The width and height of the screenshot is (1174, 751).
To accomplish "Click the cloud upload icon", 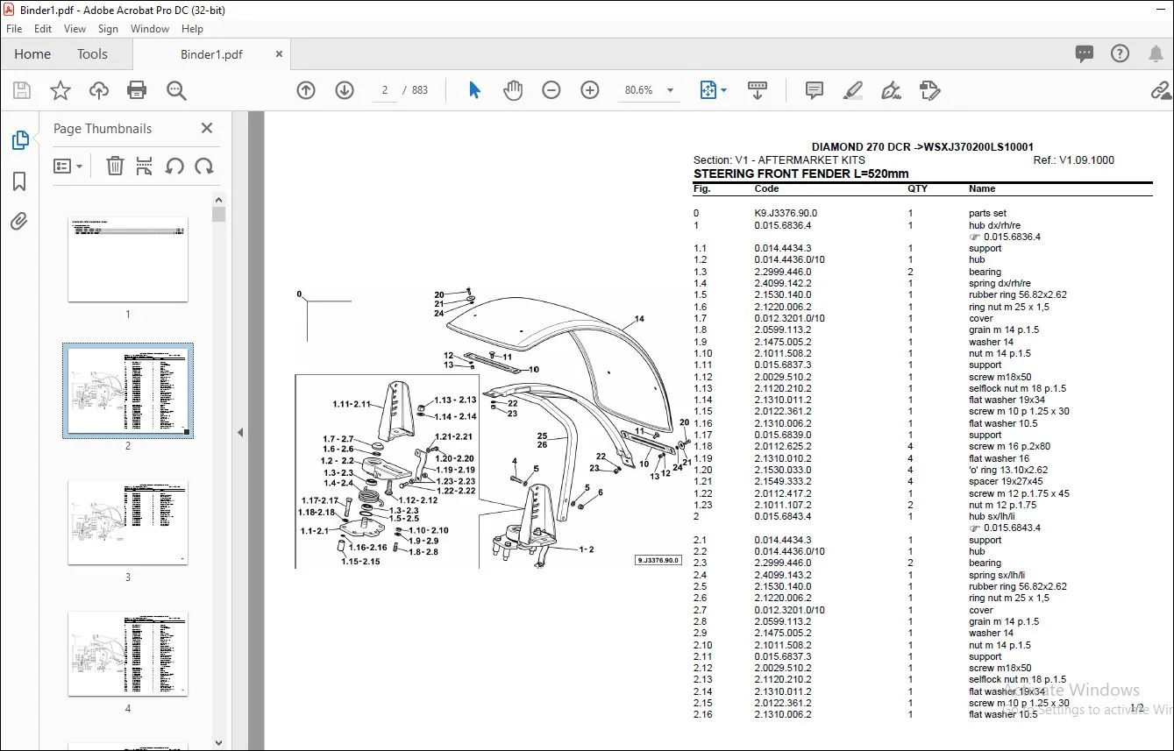I will point(99,90).
